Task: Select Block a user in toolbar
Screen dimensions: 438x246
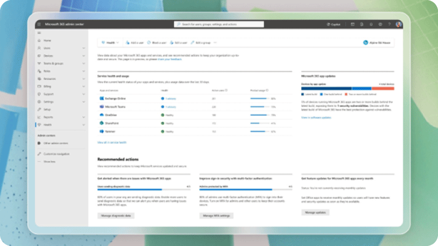Action: coord(157,43)
